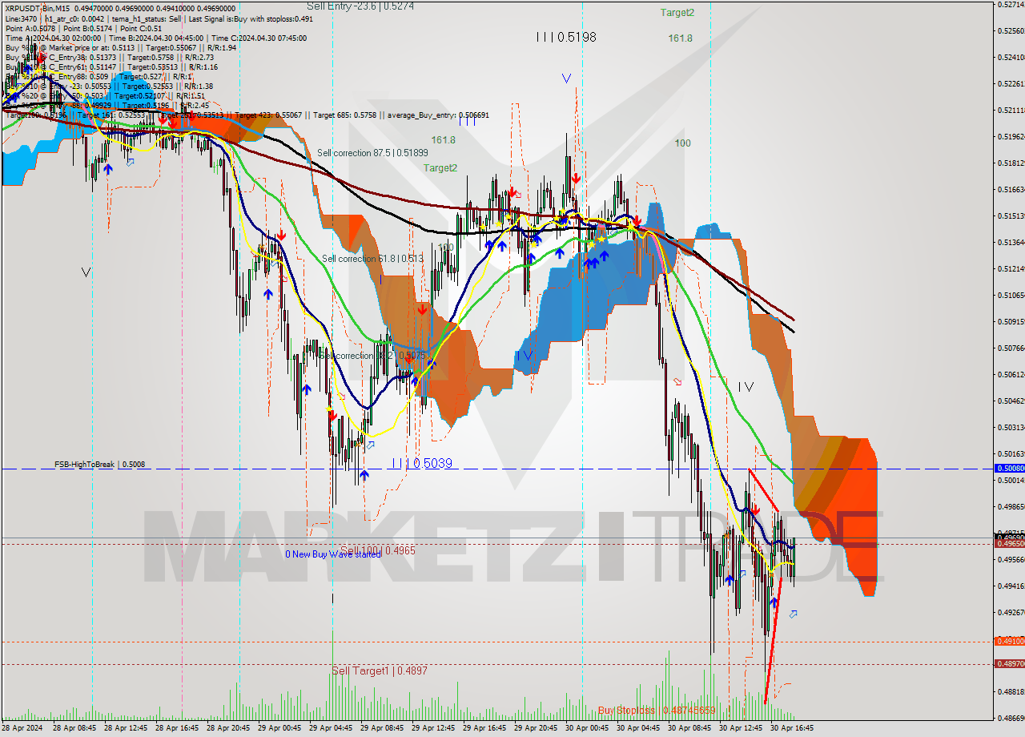Screen dimensions: 1025x737
Task: Click the '29 Apr 08:45' time label
Action: pyautogui.click(x=382, y=728)
